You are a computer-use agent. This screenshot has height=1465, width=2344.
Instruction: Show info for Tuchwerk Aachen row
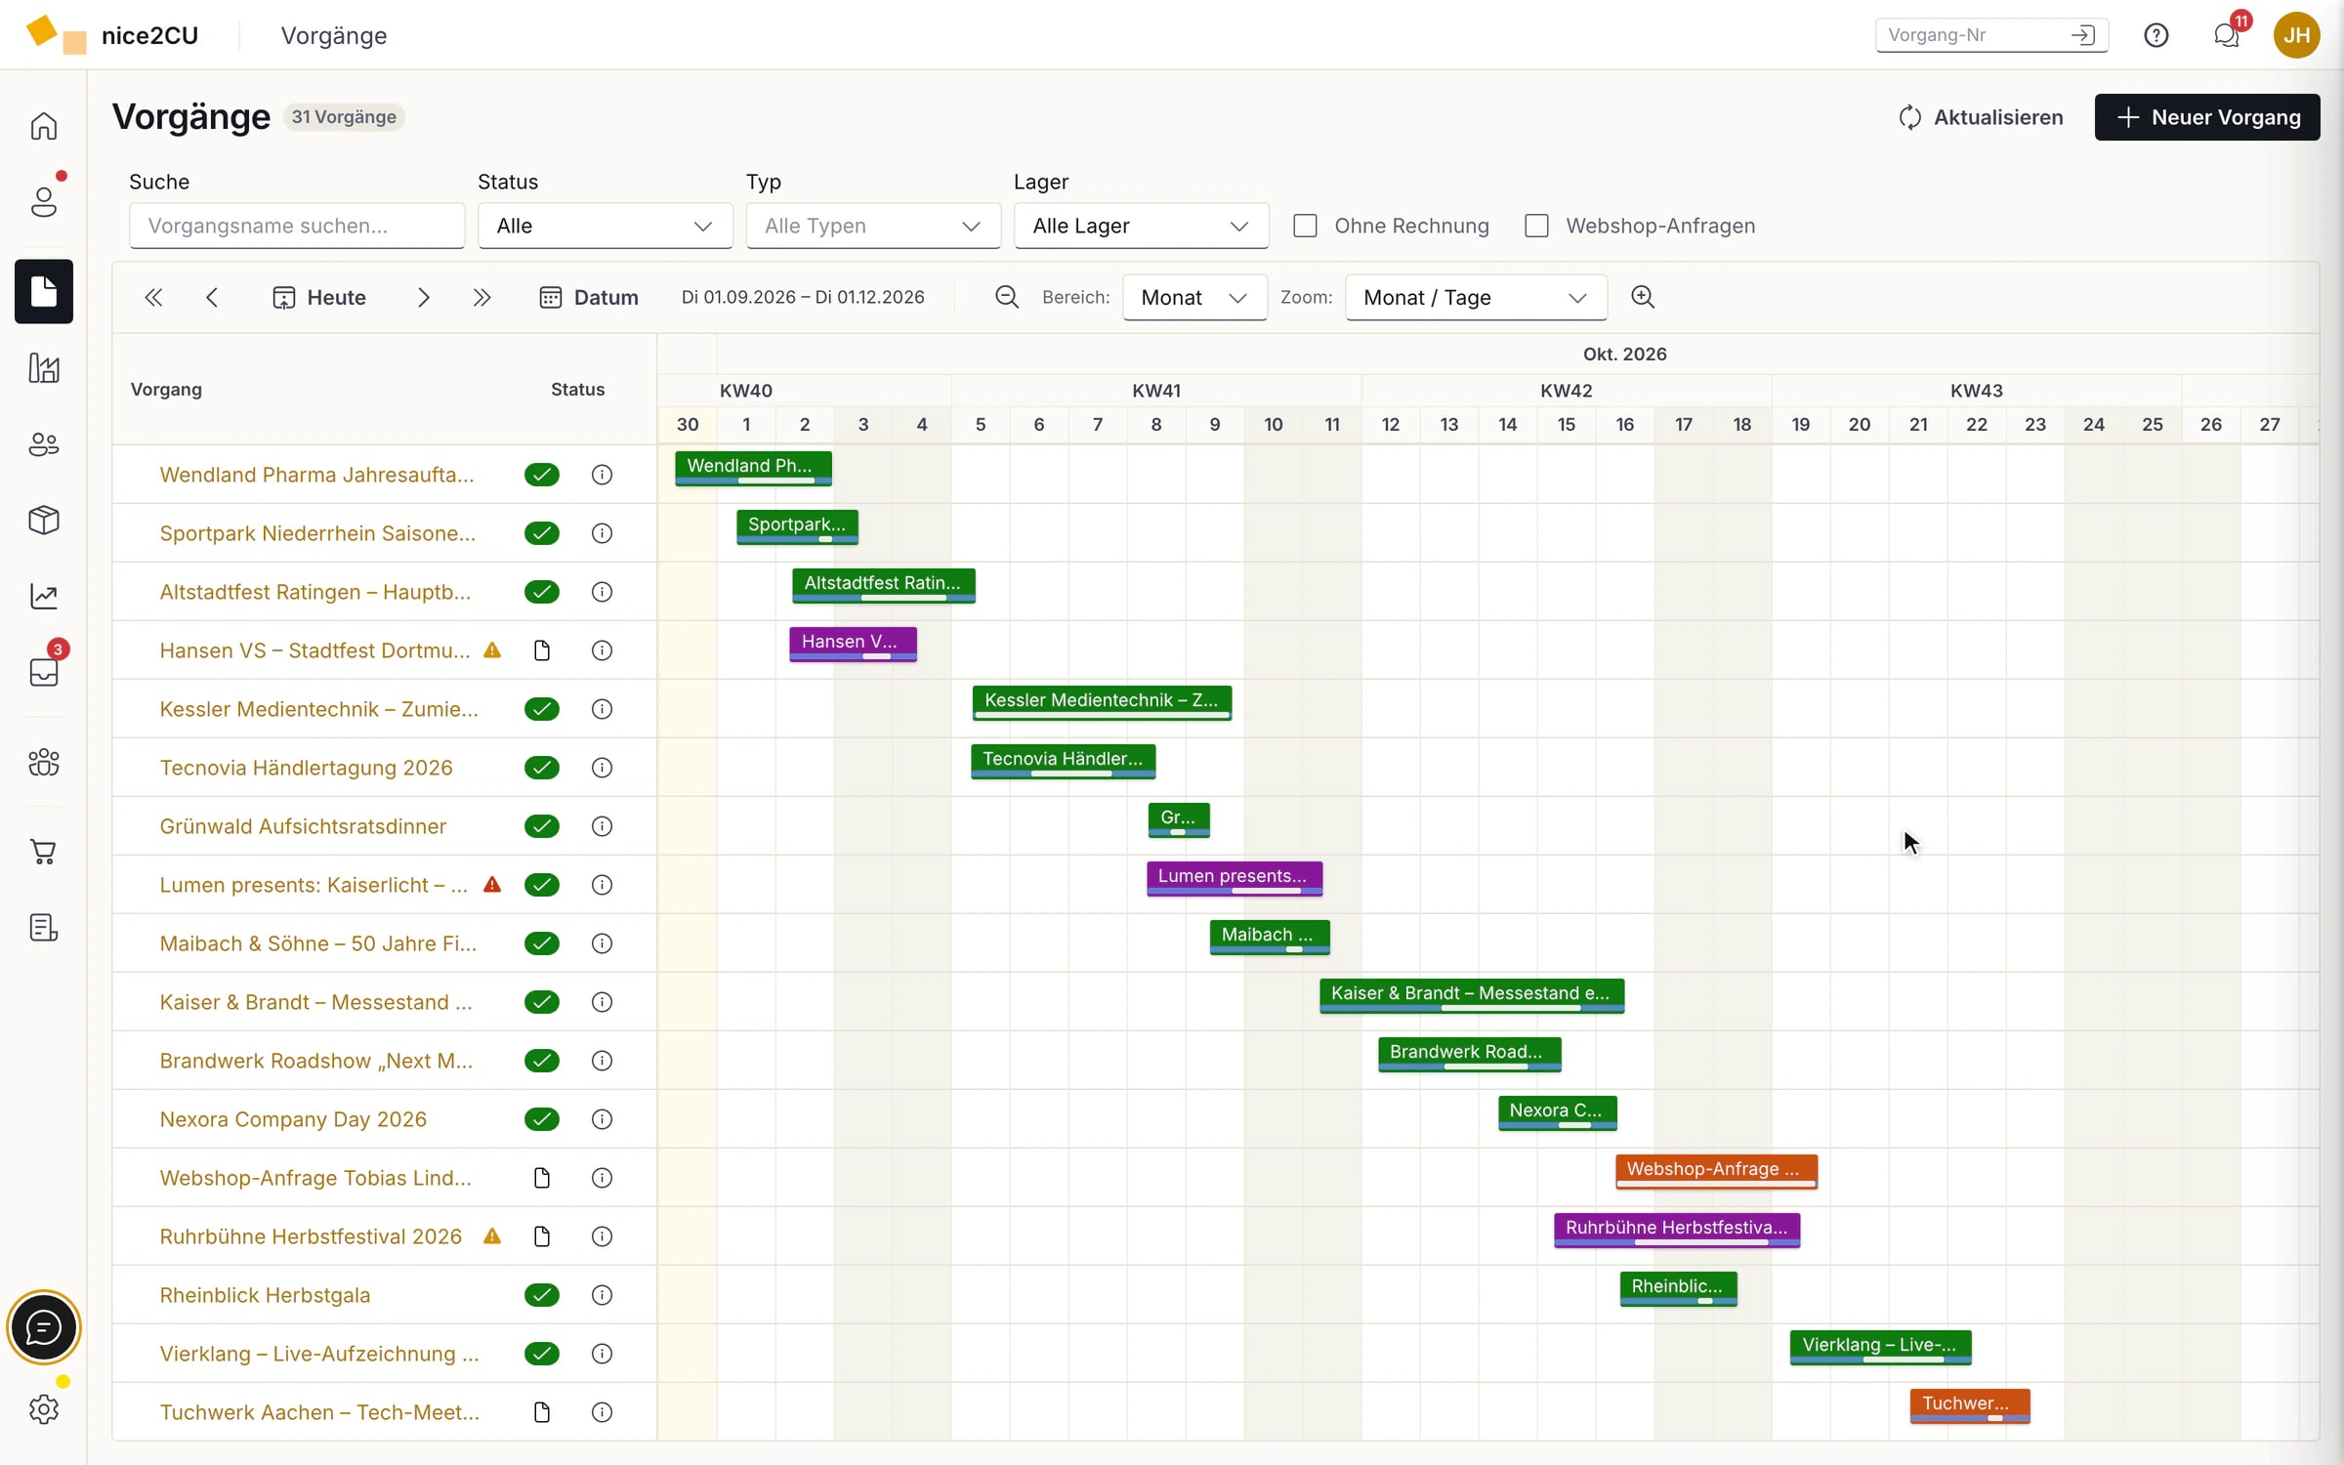click(x=602, y=1412)
